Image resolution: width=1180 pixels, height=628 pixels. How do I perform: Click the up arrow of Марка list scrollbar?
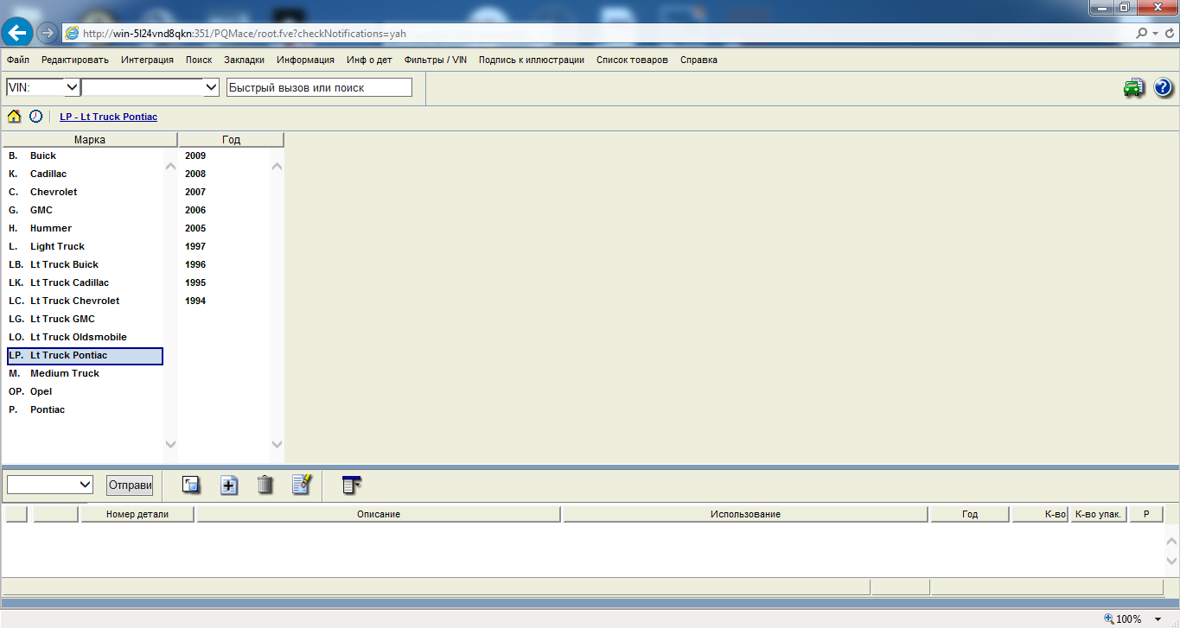[170, 166]
